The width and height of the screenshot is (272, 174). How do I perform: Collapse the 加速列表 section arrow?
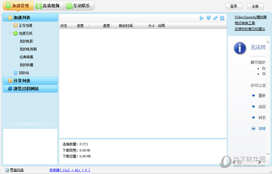5,17
